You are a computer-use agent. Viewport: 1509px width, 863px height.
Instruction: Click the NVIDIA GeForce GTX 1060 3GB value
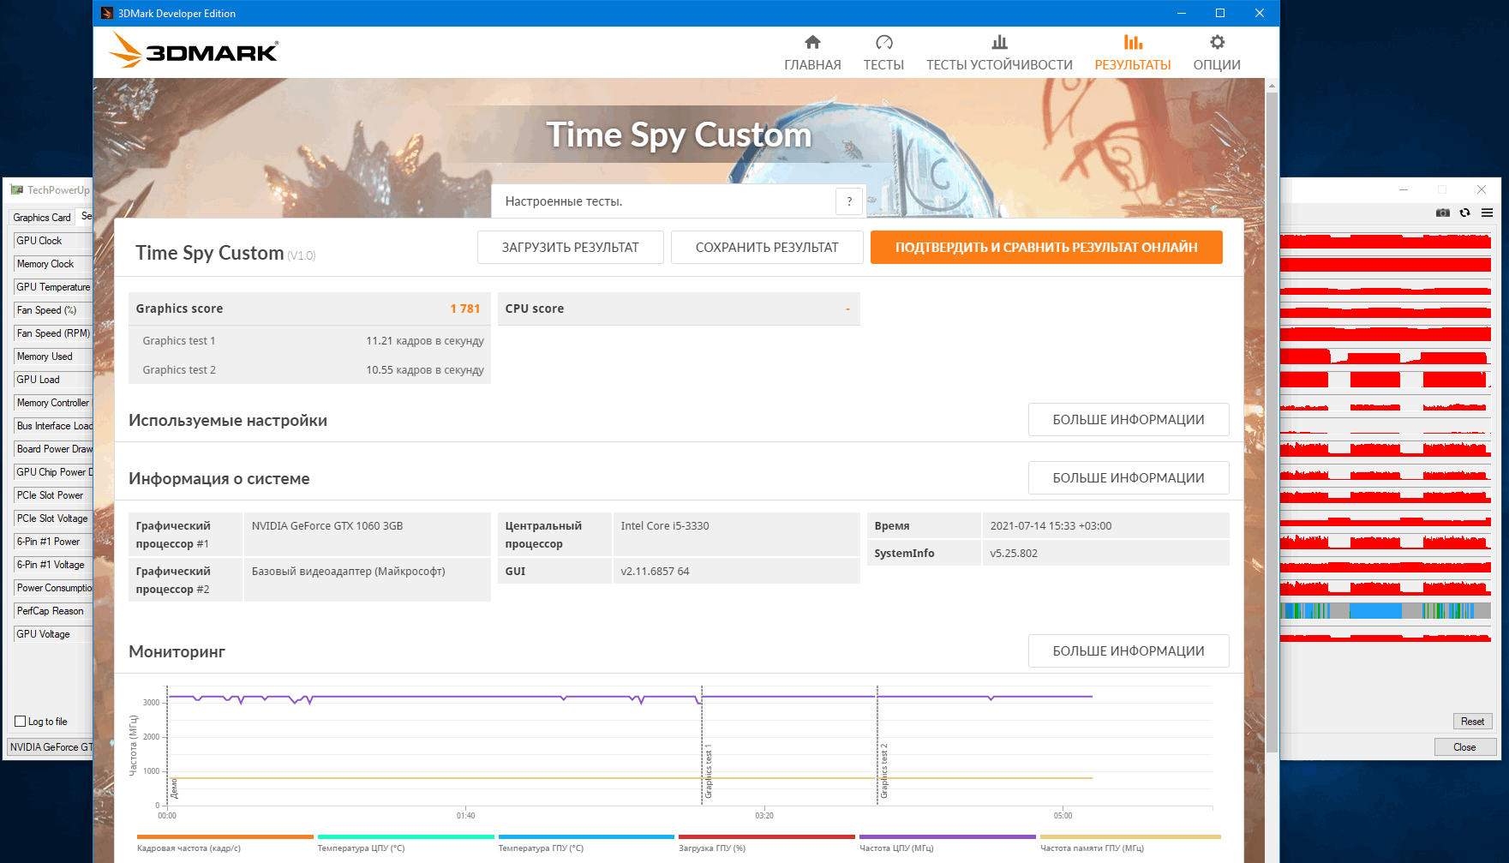[x=327, y=526]
